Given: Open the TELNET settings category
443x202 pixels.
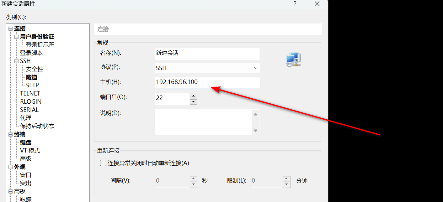Looking at the screenshot, I should click(x=30, y=93).
